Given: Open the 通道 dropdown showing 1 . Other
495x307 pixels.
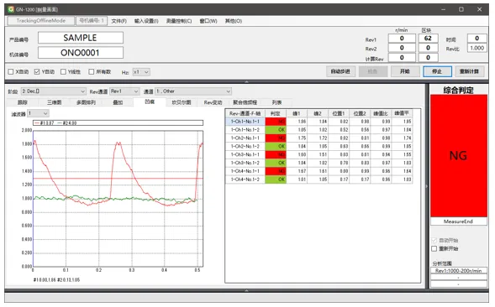Looking at the screenshot, I should [x=193, y=91].
